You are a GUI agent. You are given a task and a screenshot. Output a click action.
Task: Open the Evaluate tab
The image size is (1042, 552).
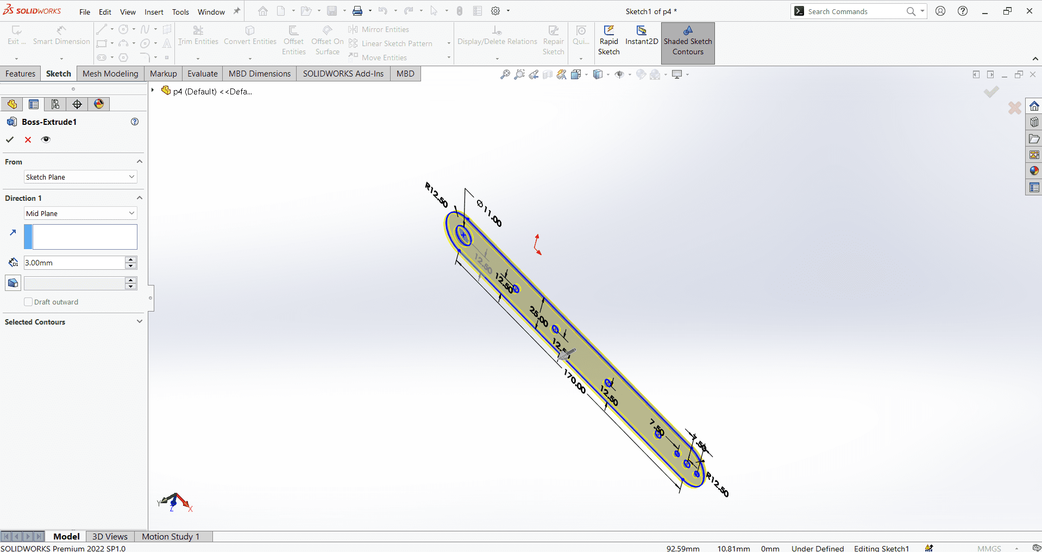tap(203, 74)
